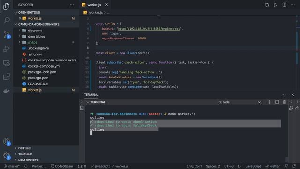Open the Manage gear icon
Viewport: 300px width, 169px height.
click(x=7, y=155)
